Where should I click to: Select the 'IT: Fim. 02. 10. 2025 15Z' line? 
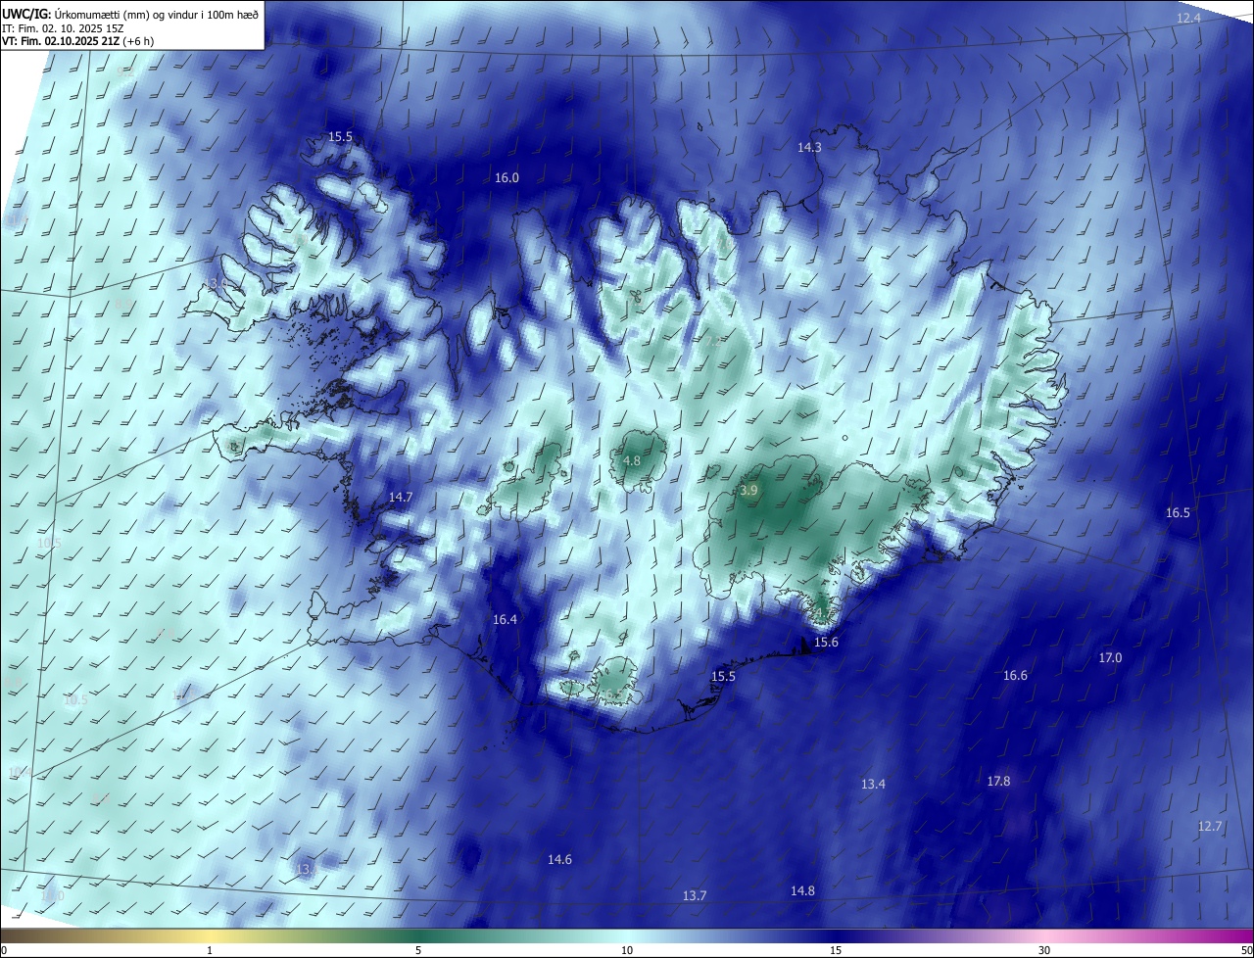pyautogui.click(x=63, y=28)
